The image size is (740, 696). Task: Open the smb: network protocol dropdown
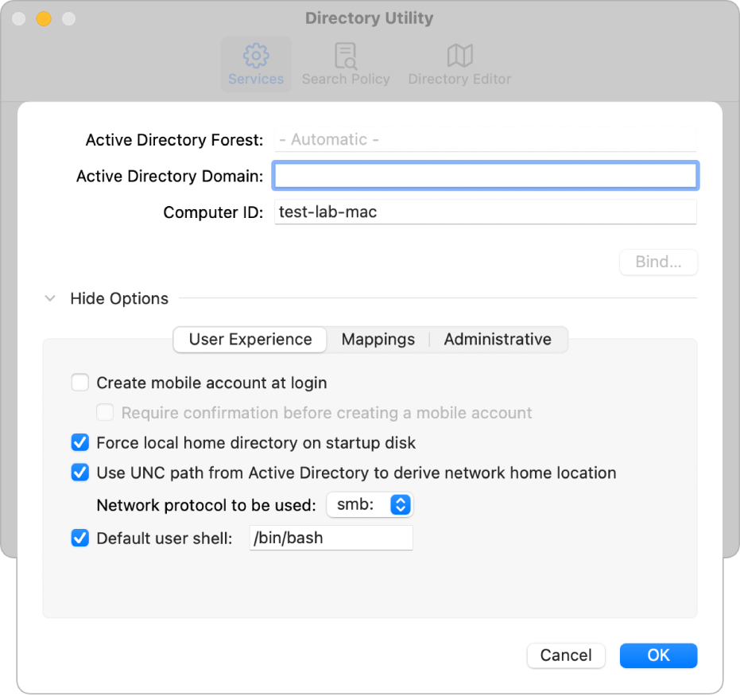click(370, 505)
